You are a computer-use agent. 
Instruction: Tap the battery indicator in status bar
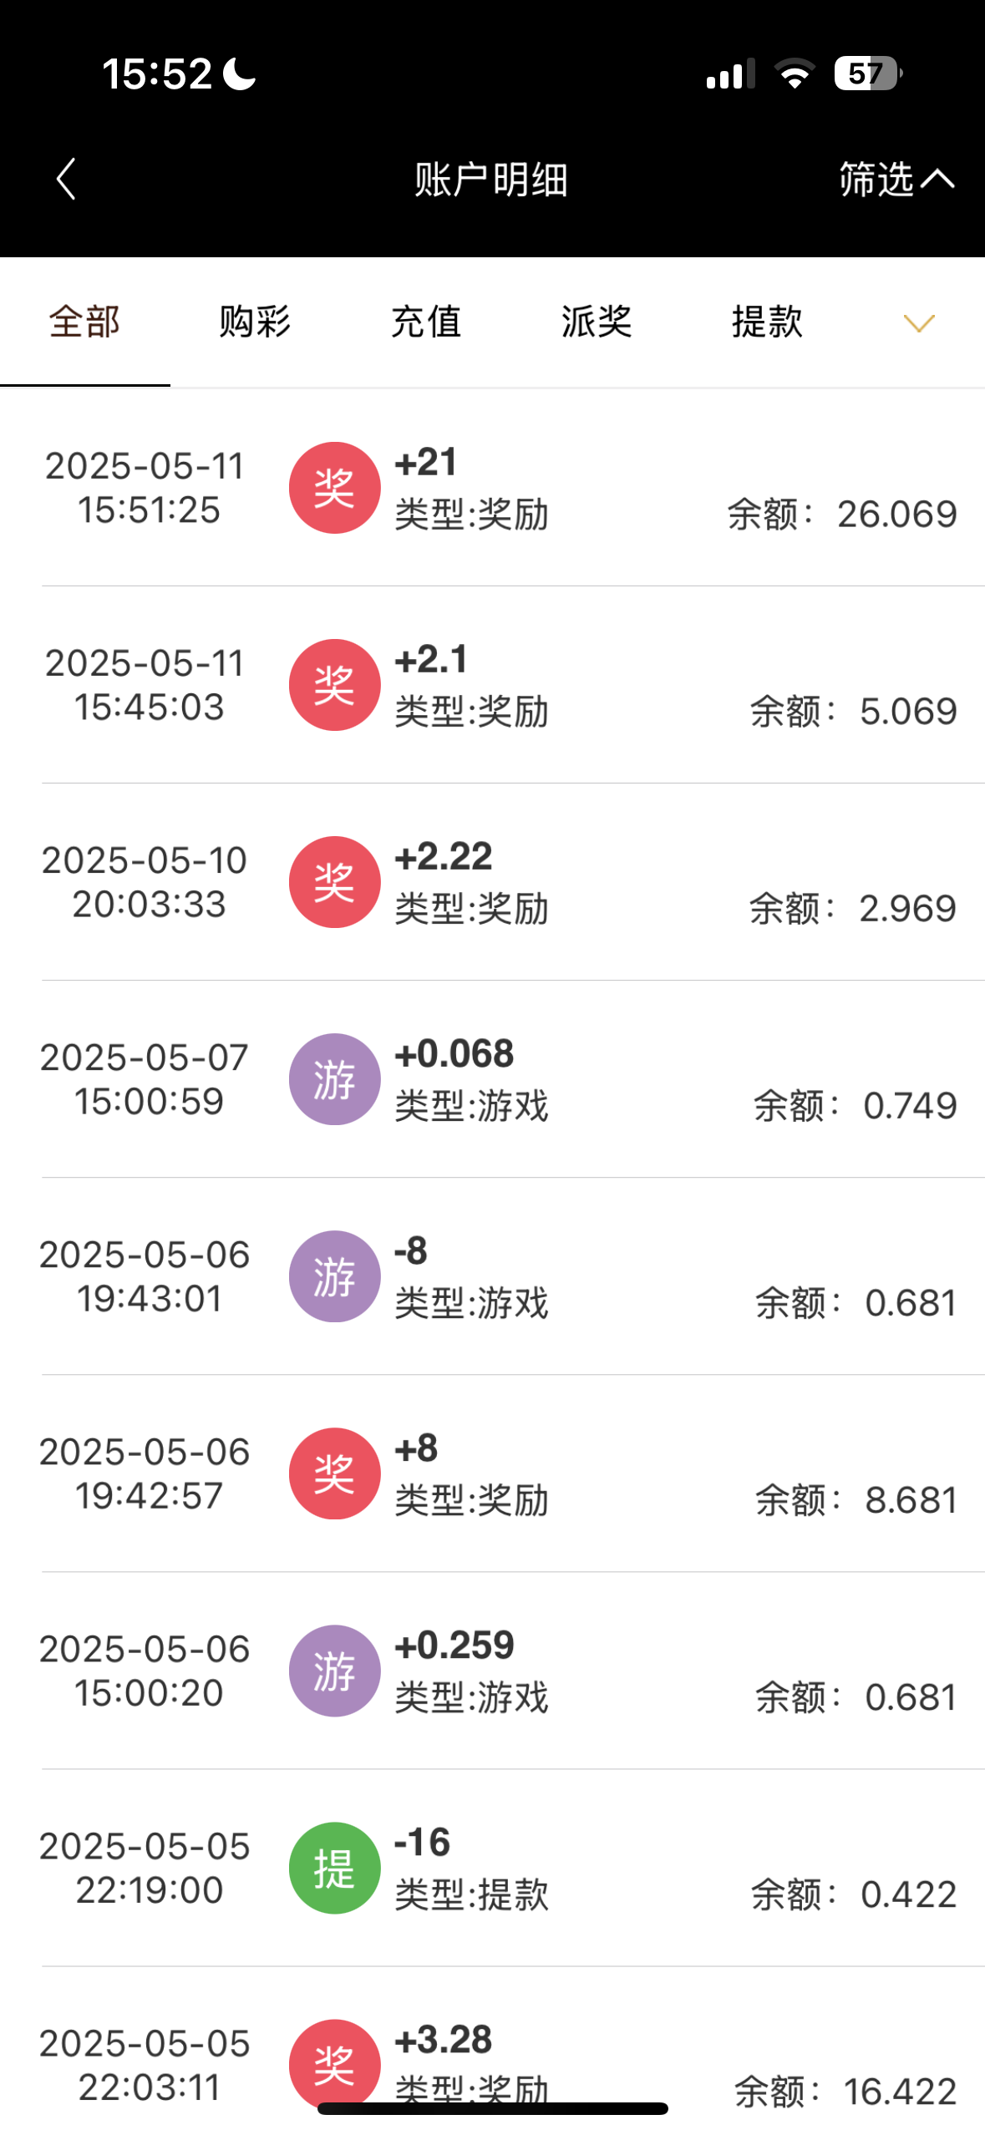pos(866,74)
